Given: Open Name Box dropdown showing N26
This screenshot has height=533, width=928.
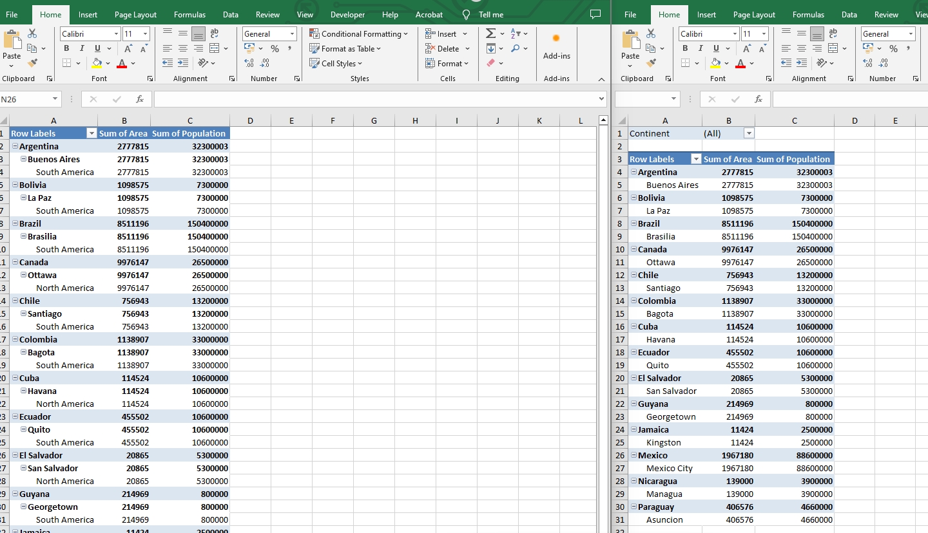Looking at the screenshot, I should (x=55, y=99).
